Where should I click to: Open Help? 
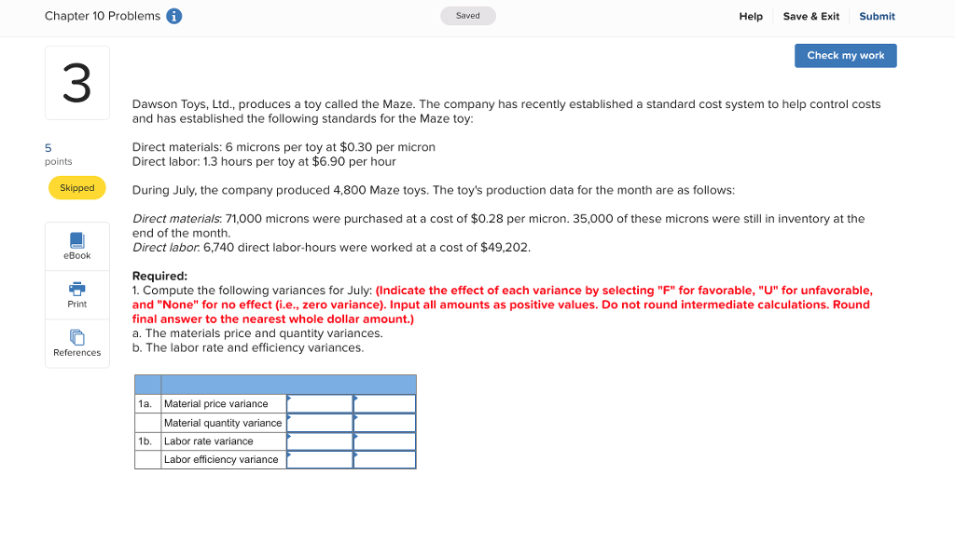click(751, 16)
